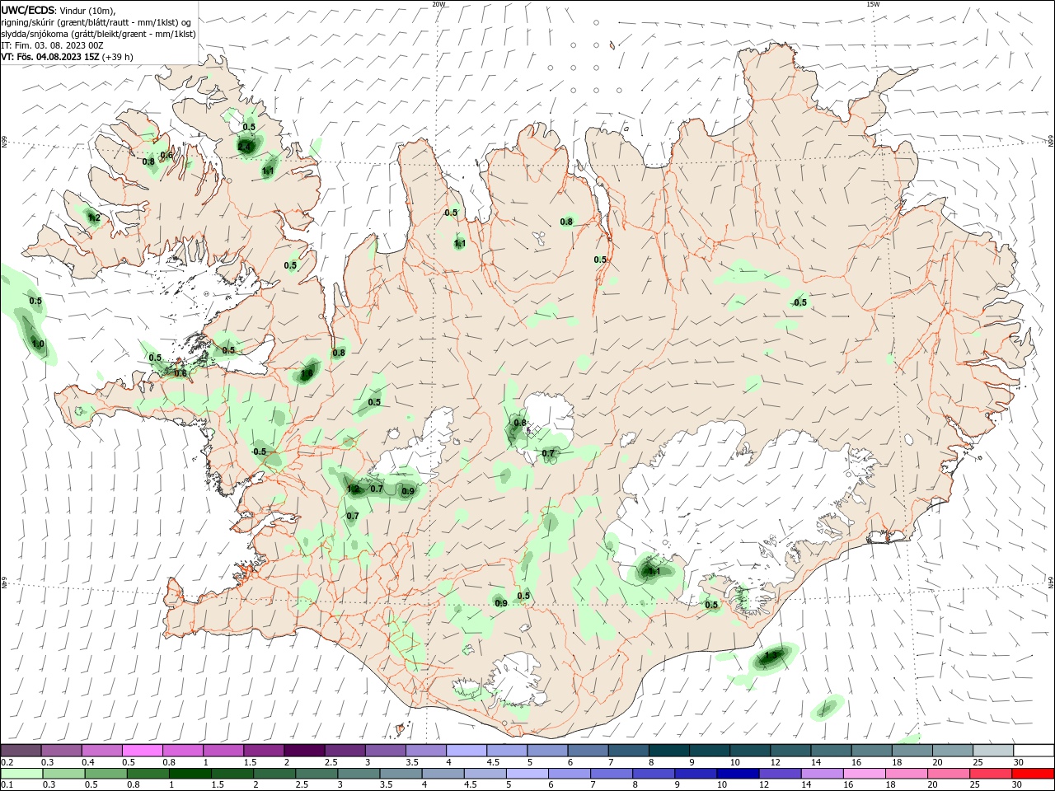Select the violet swatch labeled 12 in rain scale
This screenshot has height=791, width=1055.
[x=780, y=774]
